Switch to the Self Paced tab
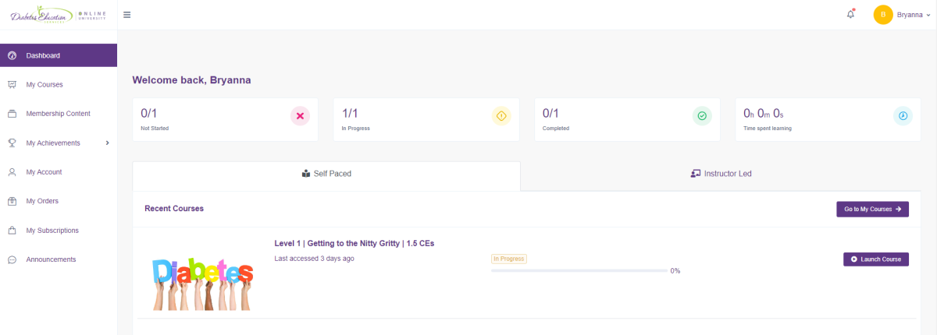 tap(326, 174)
